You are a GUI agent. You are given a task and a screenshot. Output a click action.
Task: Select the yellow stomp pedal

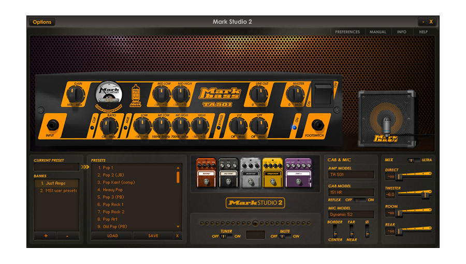pyautogui.click(x=272, y=173)
